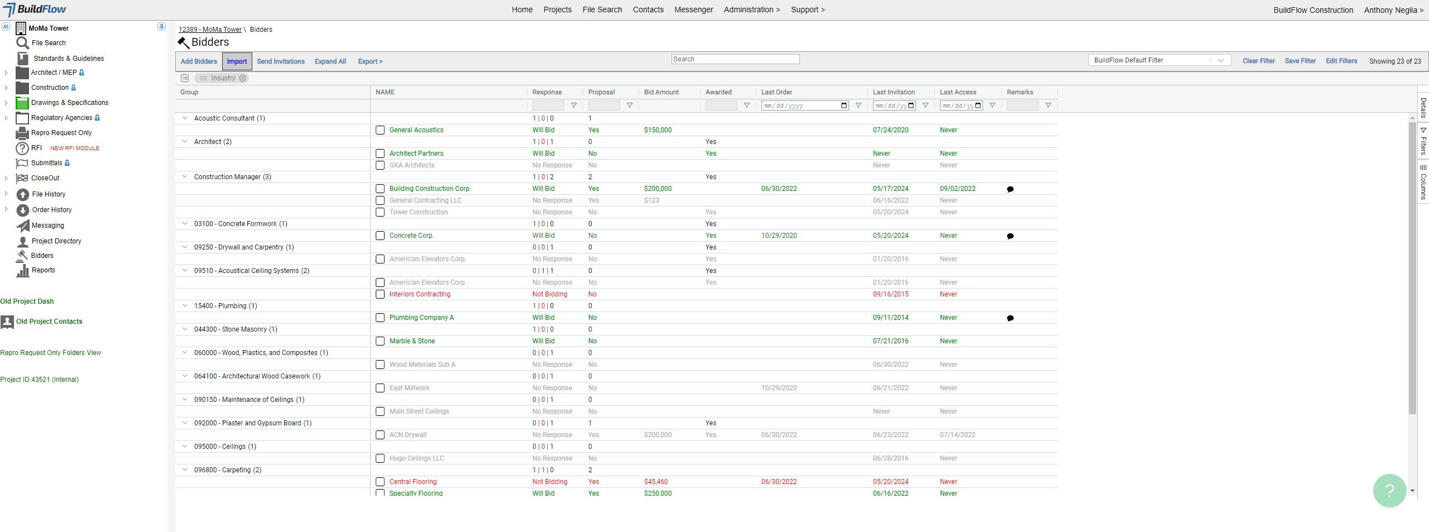The image size is (1429, 532).
Task: Open the Anthony Neglia user menu
Action: 1394,10
